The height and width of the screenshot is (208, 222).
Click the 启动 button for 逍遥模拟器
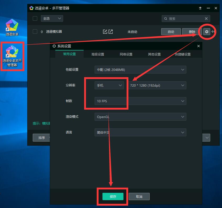(x=171, y=32)
